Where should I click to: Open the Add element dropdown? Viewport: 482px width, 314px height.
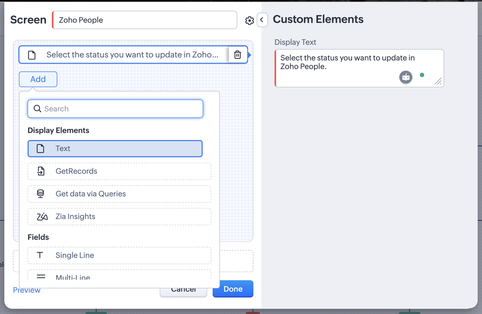coord(38,79)
